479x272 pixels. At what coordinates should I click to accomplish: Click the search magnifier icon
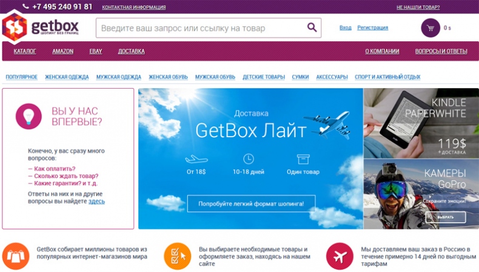pos(312,27)
